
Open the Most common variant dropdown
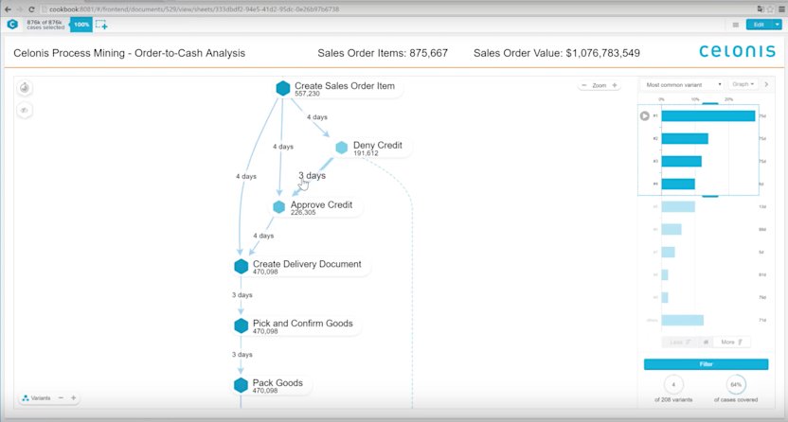(683, 85)
